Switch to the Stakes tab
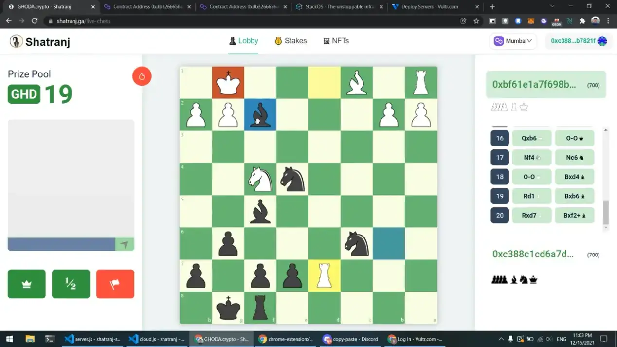Image resolution: width=617 pixels, height=347 pixels. [290, 41]
